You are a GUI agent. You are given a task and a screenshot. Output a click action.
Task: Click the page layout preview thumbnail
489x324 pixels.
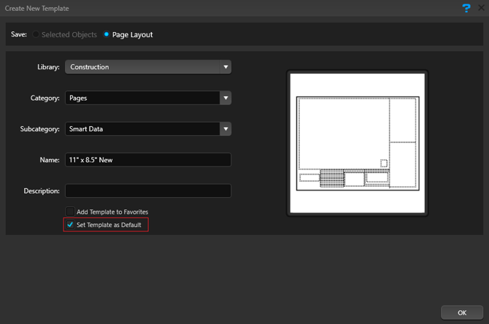point(358,143)
